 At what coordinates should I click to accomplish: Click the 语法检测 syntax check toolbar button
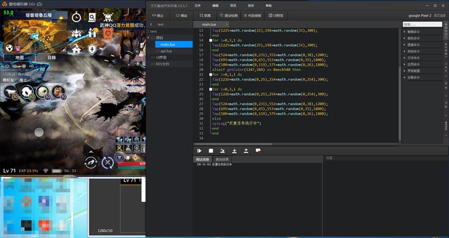point(229,16)
